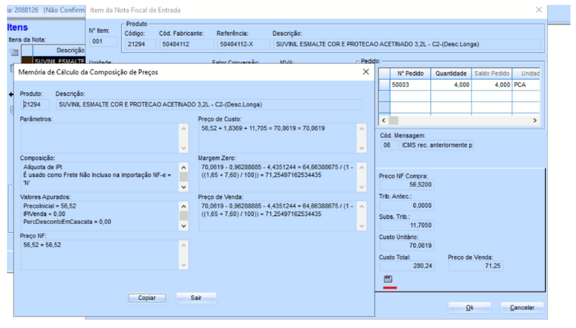Click the Cód. Mensagem field showing 06
This screenshot has width=576, height=328.
[x=388, y=145]
